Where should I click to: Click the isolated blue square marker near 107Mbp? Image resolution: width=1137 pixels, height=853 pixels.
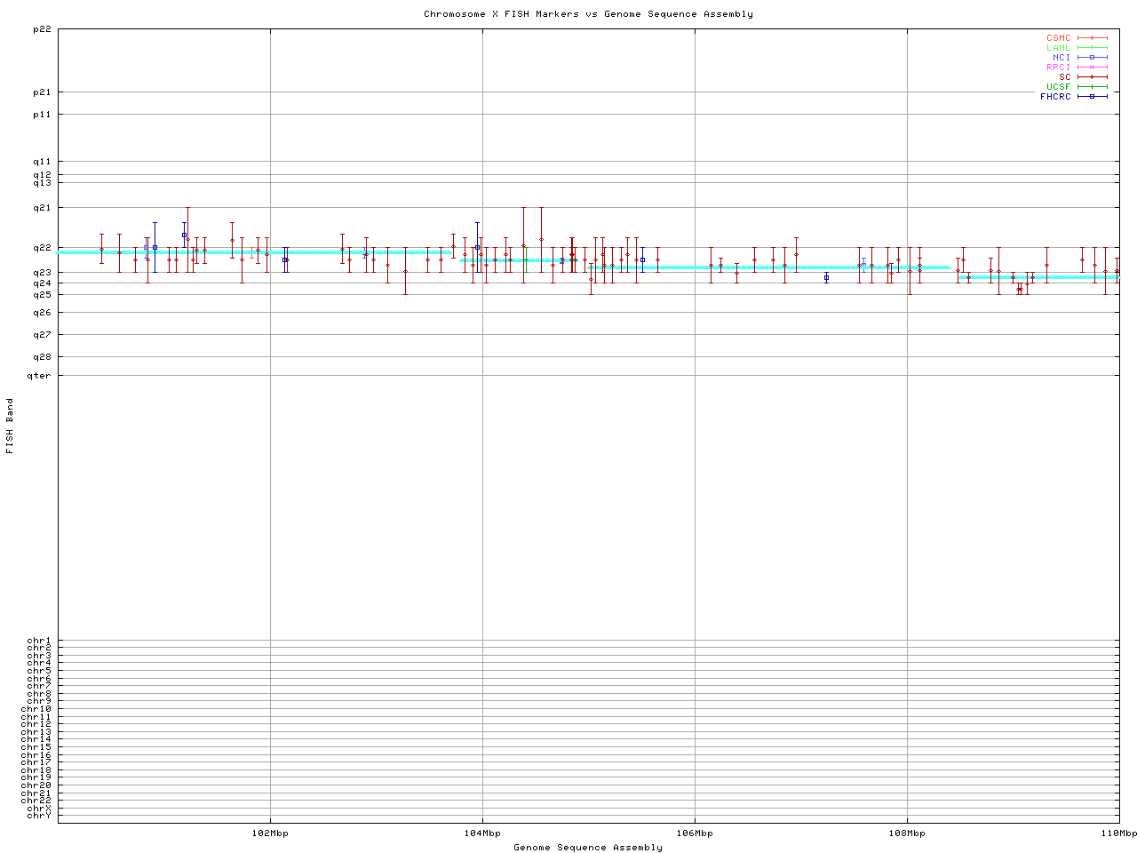tap(826, 278)
